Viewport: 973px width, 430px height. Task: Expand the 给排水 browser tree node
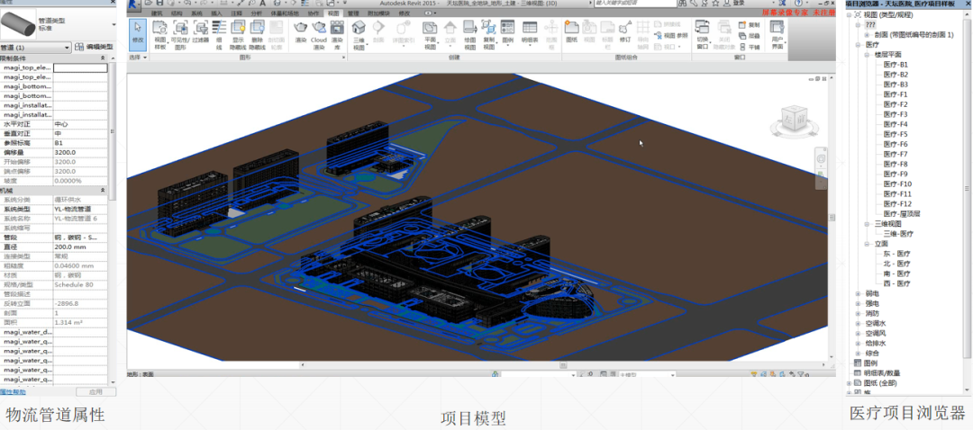pyautogui.click(x=857, y=343)
